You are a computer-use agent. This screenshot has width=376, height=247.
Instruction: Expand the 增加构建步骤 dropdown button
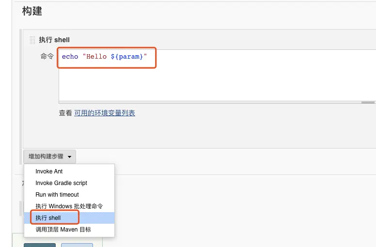click(x=49, y=157)
